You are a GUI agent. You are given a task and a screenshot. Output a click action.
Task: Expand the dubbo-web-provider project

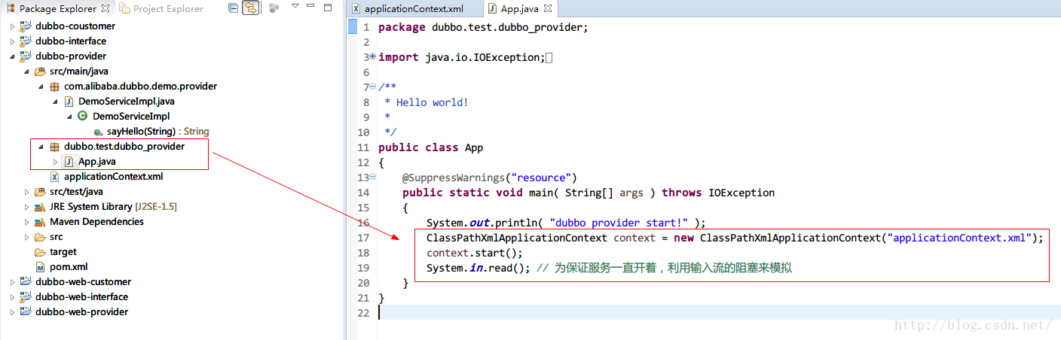12,312
